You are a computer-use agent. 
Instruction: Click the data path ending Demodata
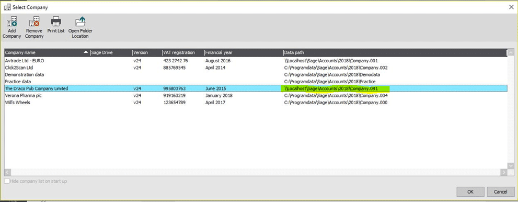click(x=332, y=75)
